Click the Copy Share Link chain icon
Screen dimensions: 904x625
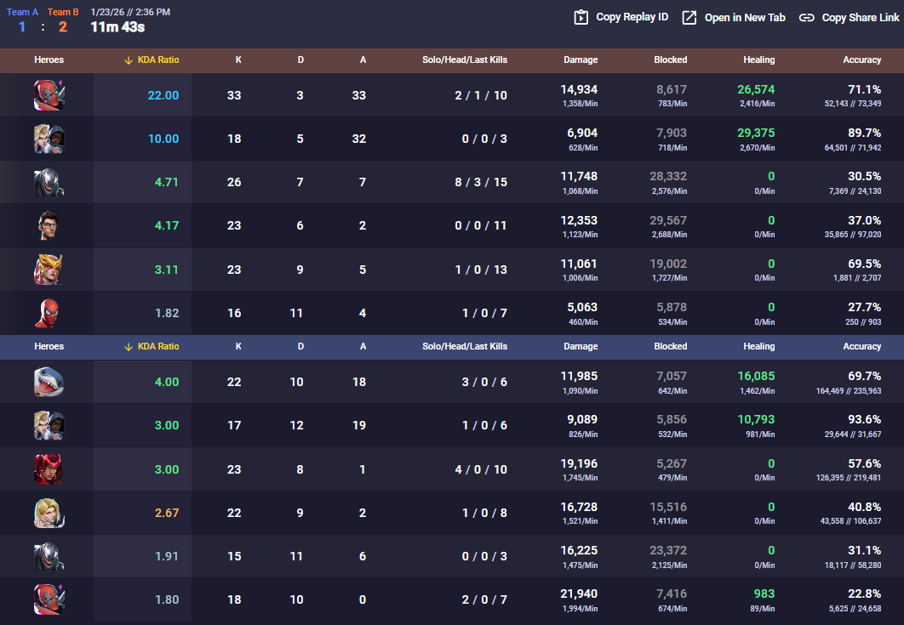(x=807, y=18)
